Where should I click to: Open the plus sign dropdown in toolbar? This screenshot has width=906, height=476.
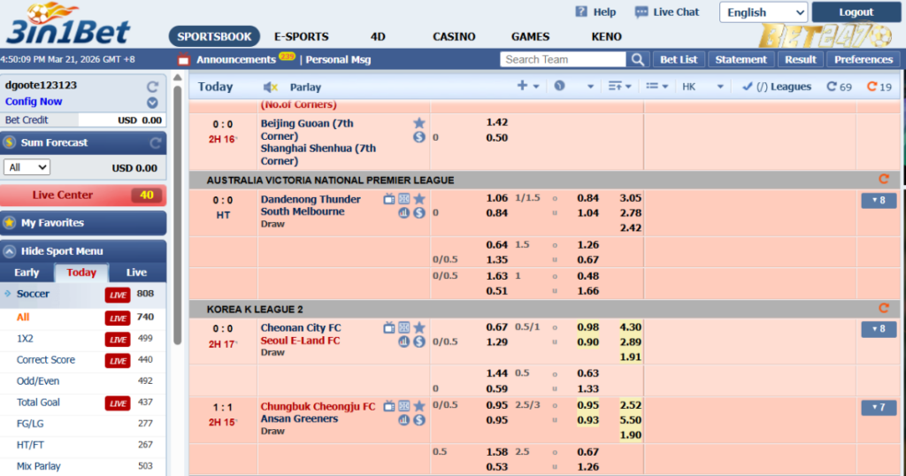[527, 86]
